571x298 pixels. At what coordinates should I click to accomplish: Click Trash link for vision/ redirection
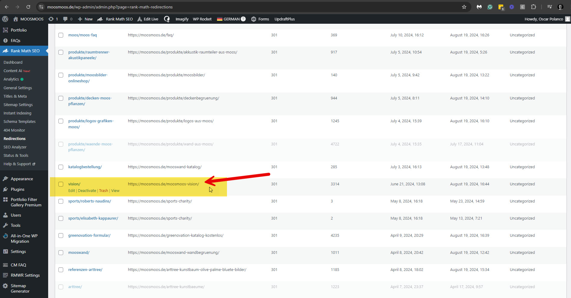click(103, 191)
